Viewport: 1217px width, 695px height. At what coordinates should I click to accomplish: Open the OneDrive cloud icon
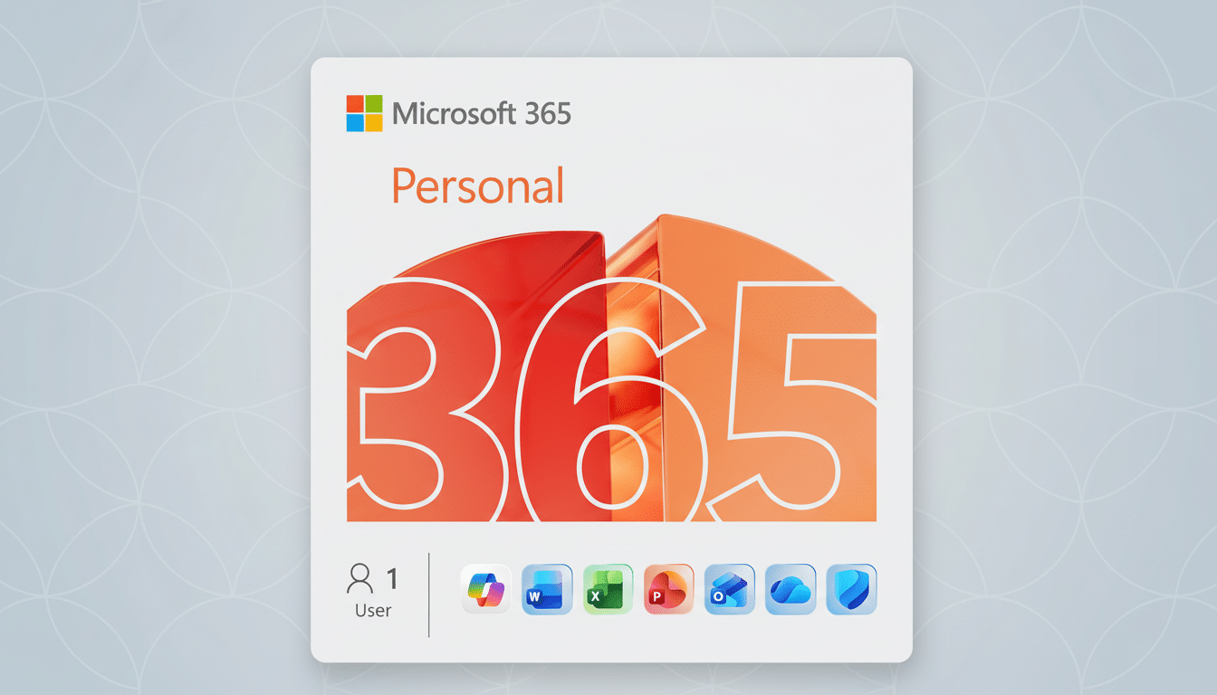790,588
